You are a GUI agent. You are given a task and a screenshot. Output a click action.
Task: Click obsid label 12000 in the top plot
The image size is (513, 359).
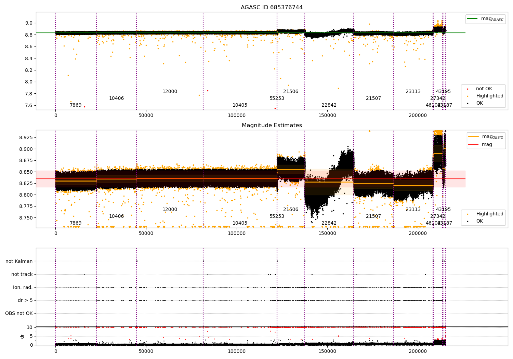click(170, 92)
